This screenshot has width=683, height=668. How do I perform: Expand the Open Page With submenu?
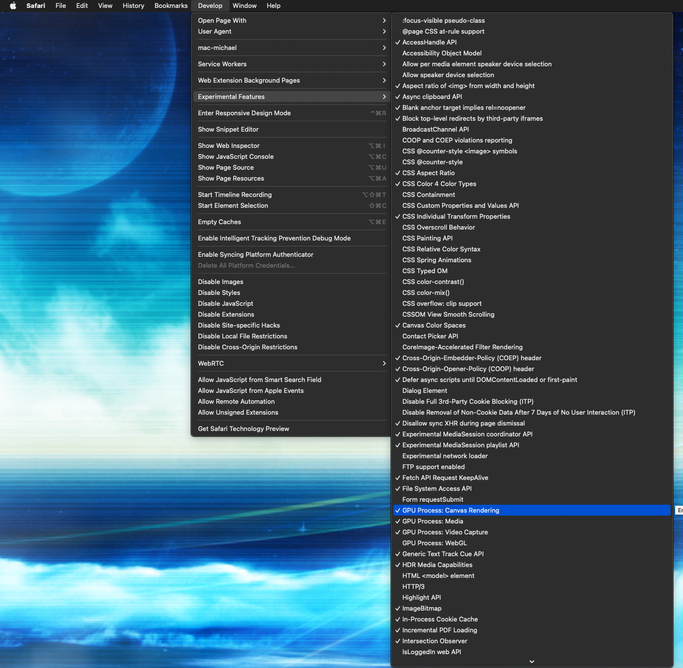pos(291,20)
